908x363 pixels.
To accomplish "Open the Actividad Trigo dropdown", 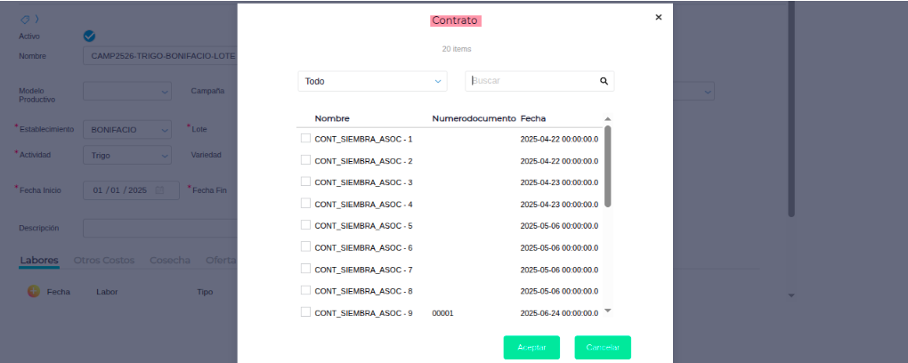I will click(x=127, y=156).
